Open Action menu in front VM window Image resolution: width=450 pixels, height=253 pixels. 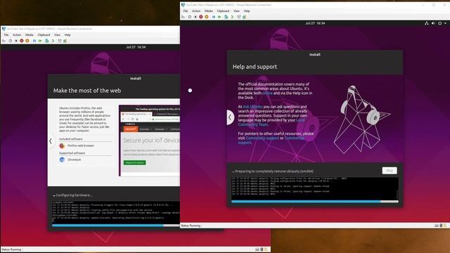[196, 11]
